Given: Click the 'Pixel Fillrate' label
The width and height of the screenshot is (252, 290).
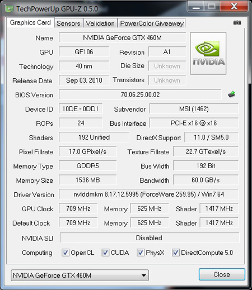Looking at the screenshot, I should tap(36, 152).
